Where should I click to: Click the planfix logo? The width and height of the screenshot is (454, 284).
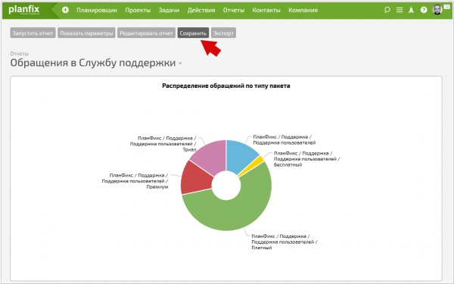point(24,10)
